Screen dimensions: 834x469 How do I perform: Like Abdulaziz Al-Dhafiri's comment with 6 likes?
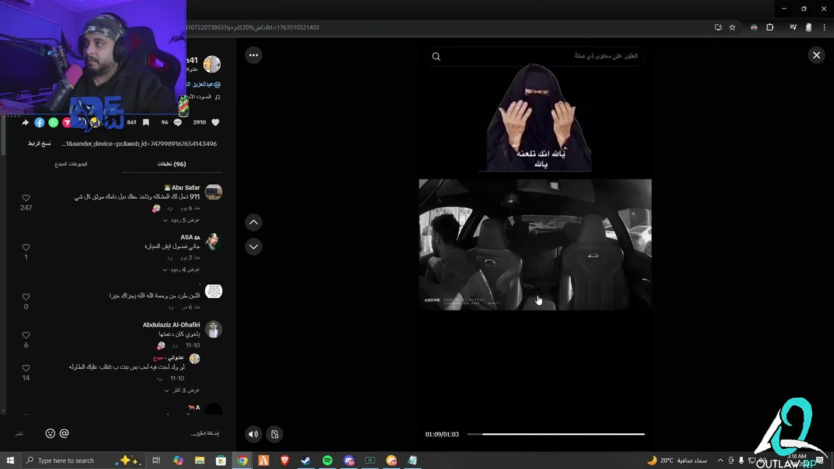[26, 335]
